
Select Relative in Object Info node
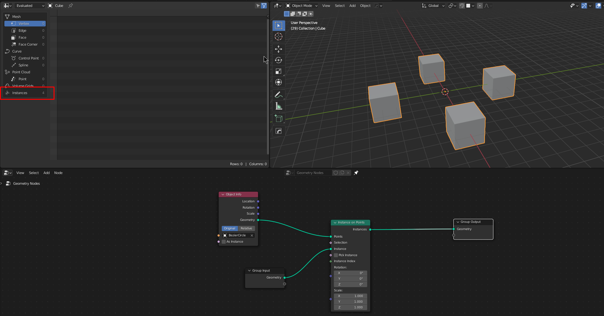tap(246, 229)
